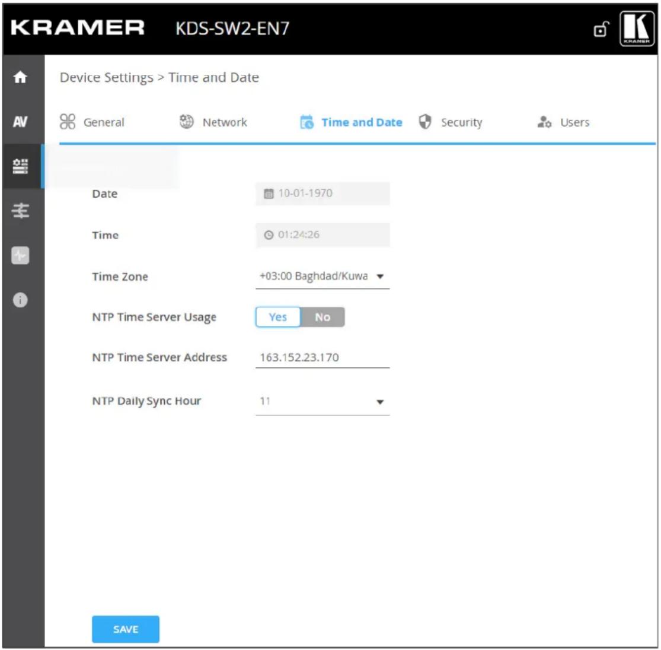Click the NTP Daily Sync Hour value 11
661x650 pixels.
[x=265, y=401]
